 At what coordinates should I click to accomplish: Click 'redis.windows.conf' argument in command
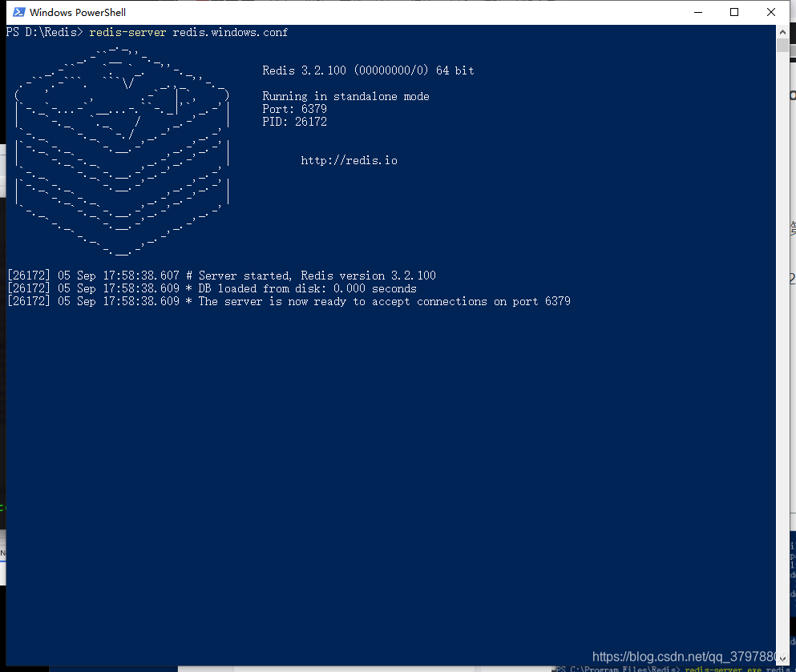(x=230, y=33)
